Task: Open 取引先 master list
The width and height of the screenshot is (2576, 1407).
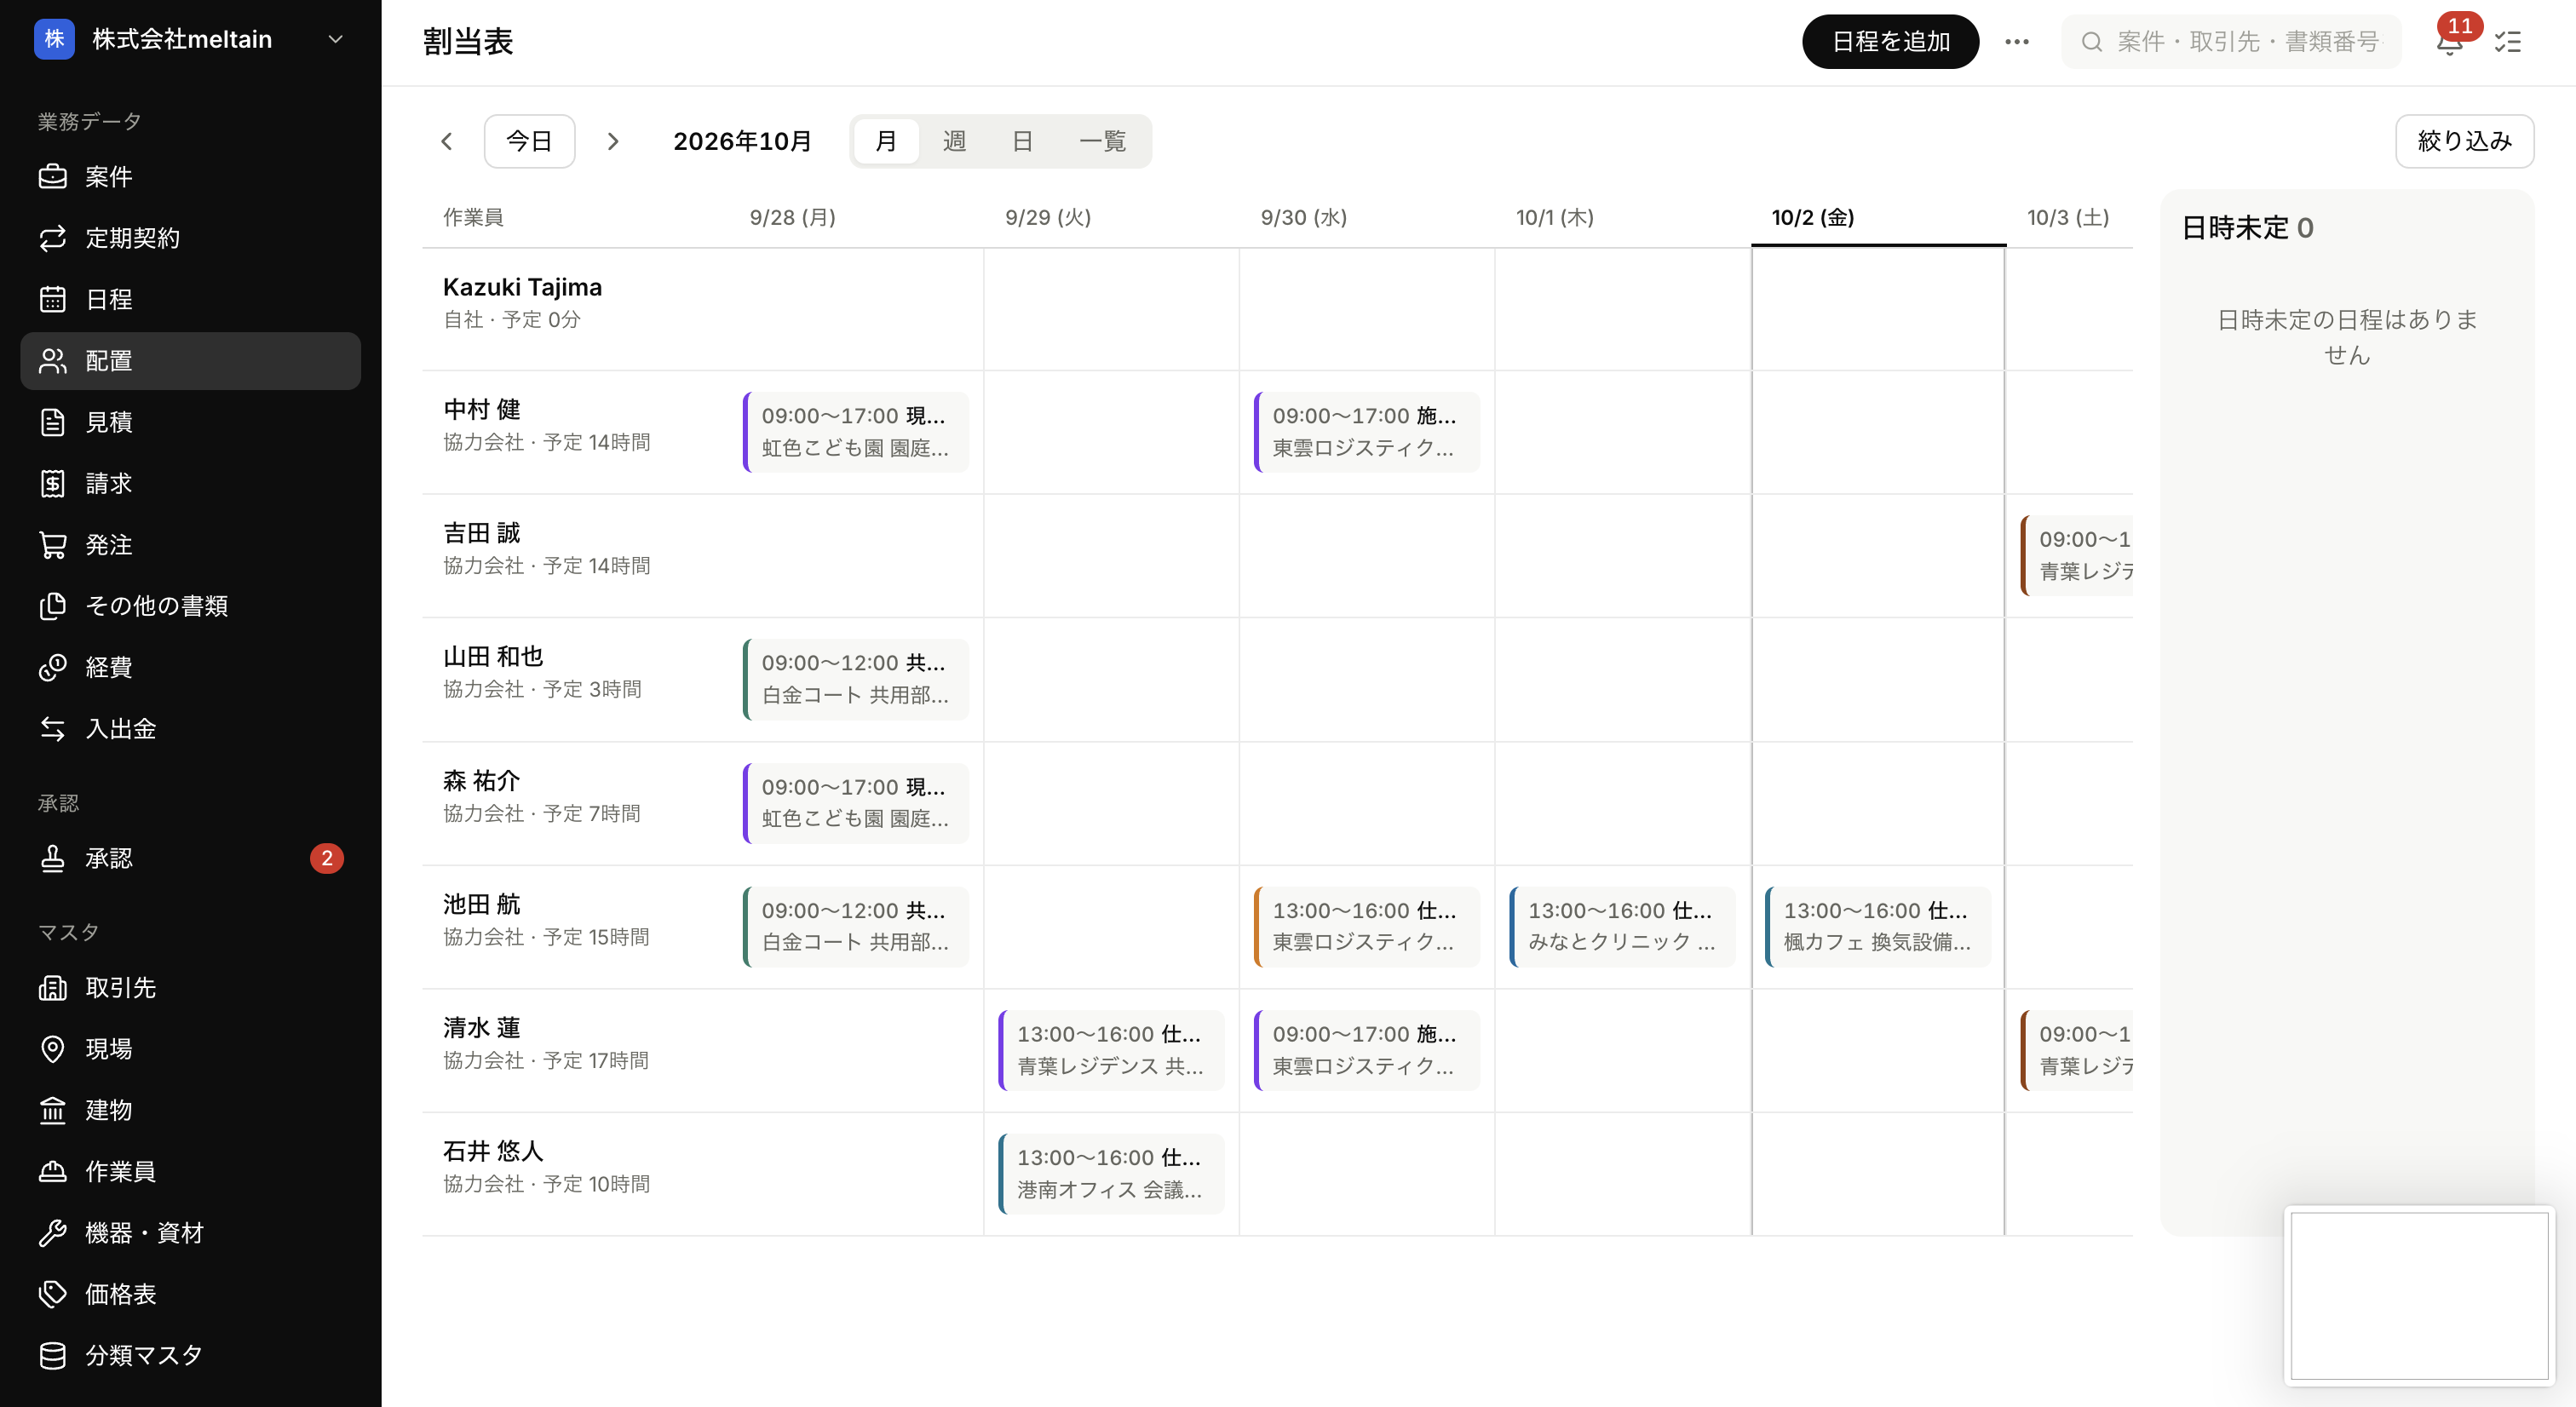Action: click(190, 988)
